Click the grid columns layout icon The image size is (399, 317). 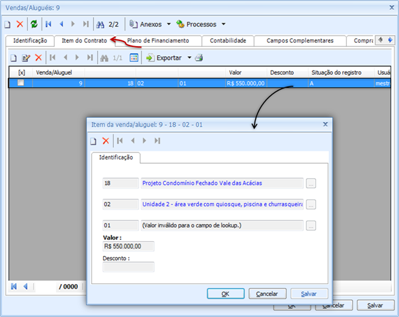(x=134, y=57)
